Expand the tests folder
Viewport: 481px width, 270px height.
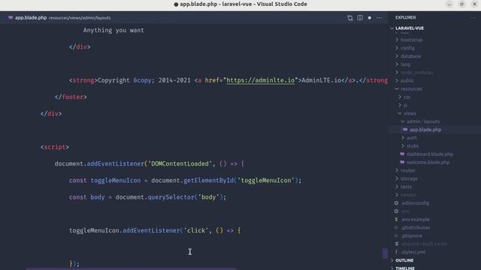pos(406,187)
